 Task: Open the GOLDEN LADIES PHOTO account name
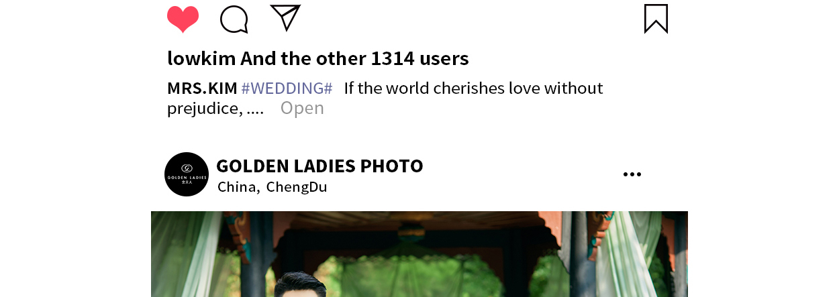(319, 166)
